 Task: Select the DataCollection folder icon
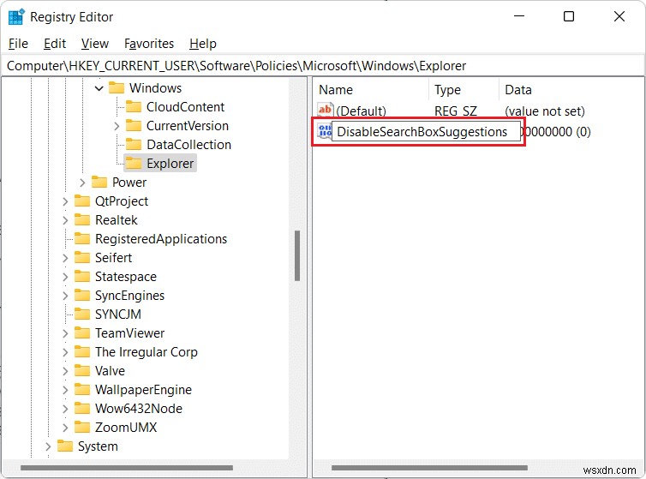tap(134, 144)
